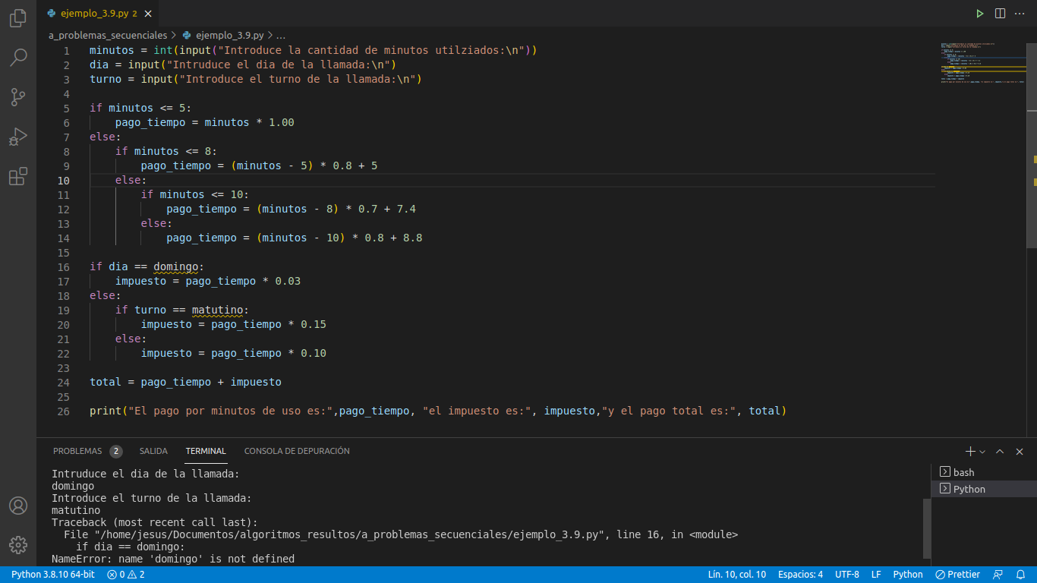Place cursor on line 24 'total' statement
The height and width of the screenshot is (583, 1037).
tap(185, 383)
